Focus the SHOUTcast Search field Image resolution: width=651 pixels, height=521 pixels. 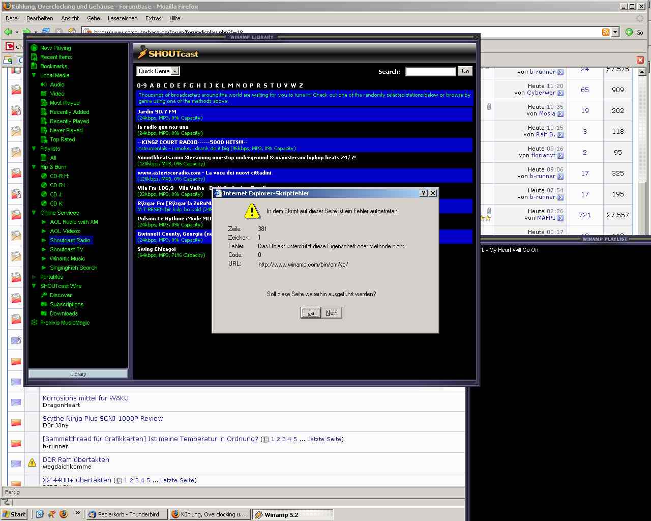pos(430,72)
